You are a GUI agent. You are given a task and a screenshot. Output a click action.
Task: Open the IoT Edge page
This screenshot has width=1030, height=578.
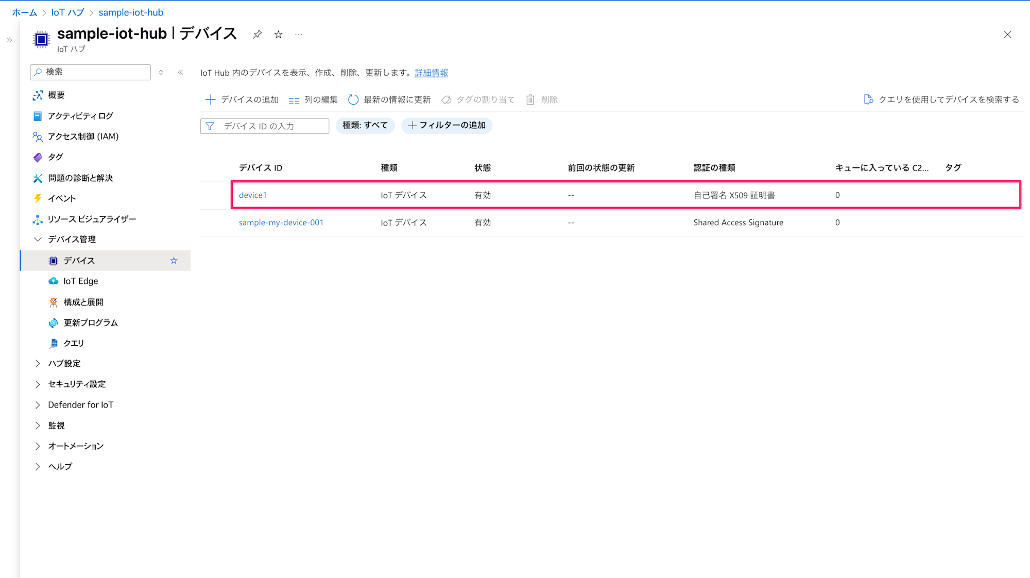(x=80, y=281)
